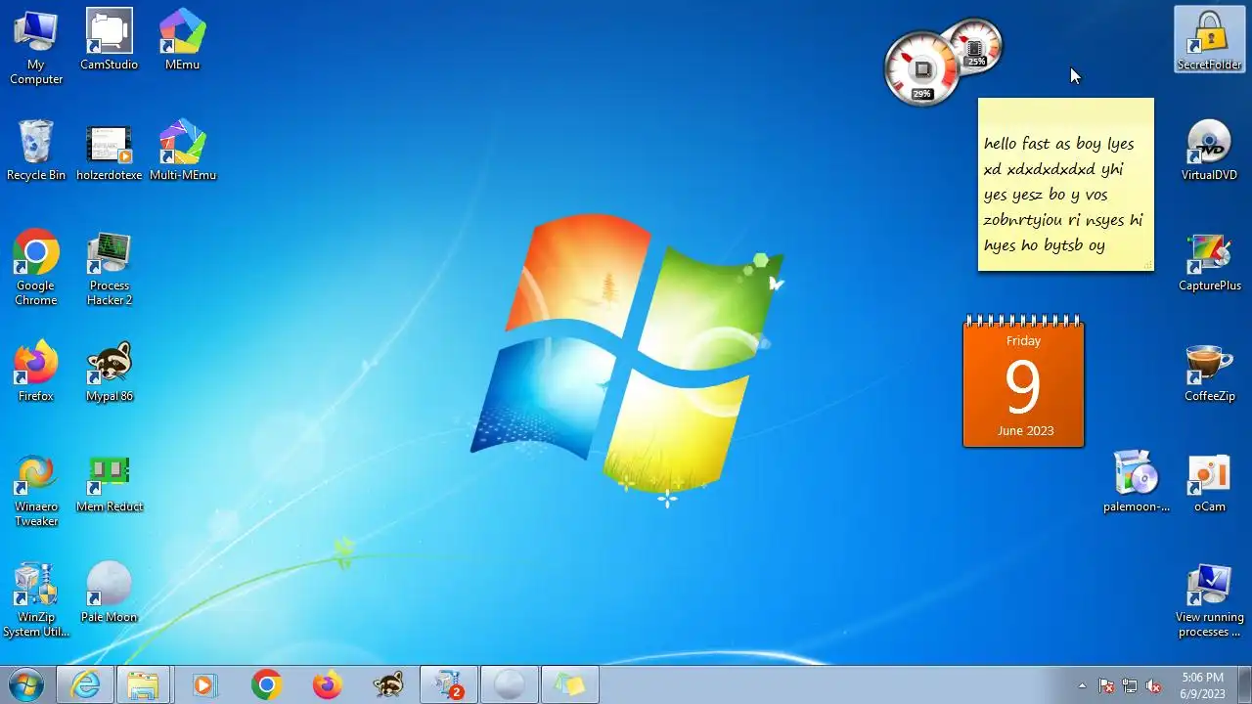1252x704 pixels.
Task: Click the Show desktop button
Action: [x=1244, y=685]
